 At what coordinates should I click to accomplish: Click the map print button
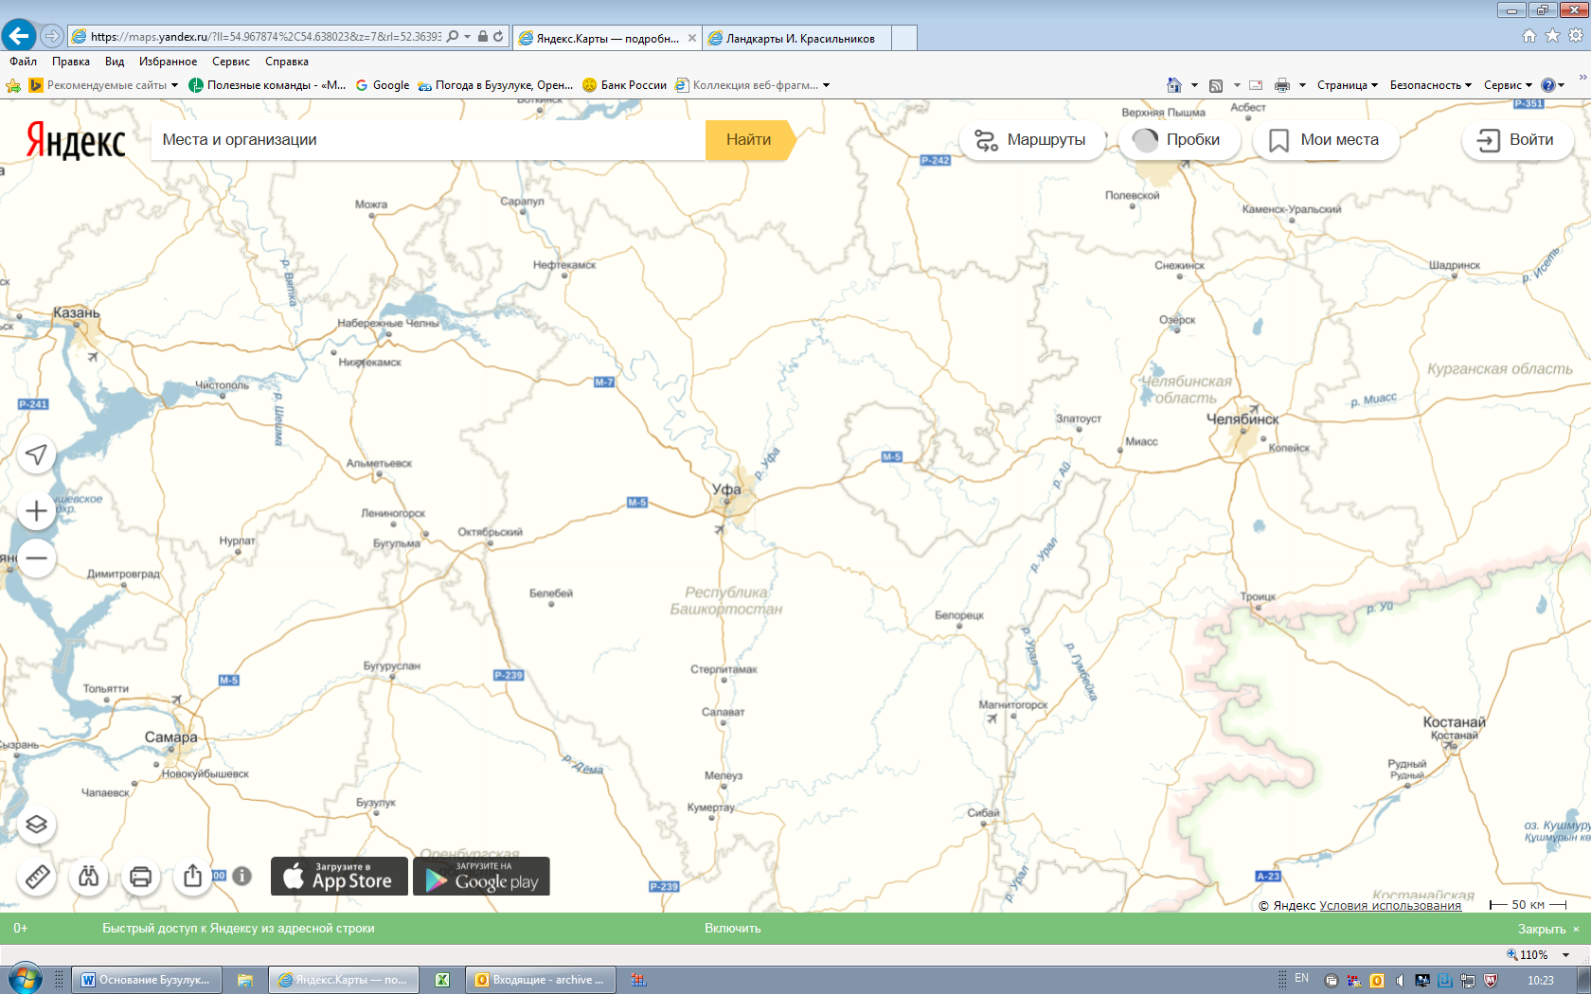click(141, 877)
